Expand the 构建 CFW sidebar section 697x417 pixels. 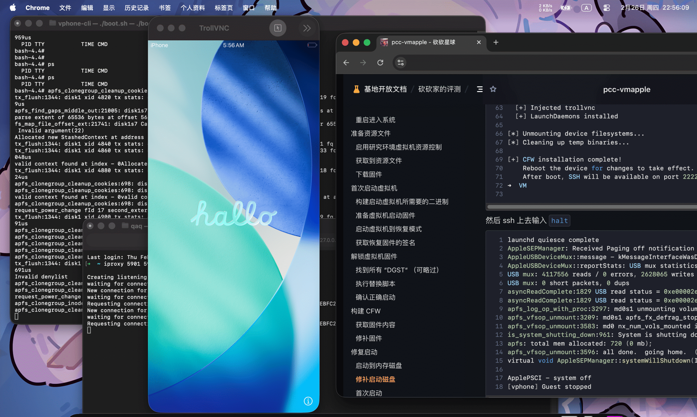[365, 311]
